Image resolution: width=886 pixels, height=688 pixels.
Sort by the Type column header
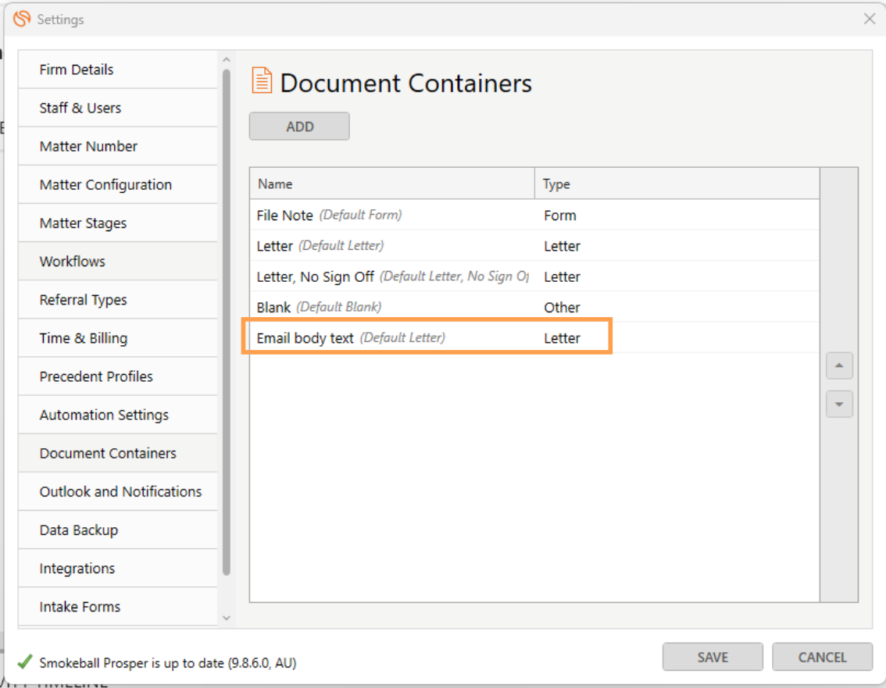677,184
